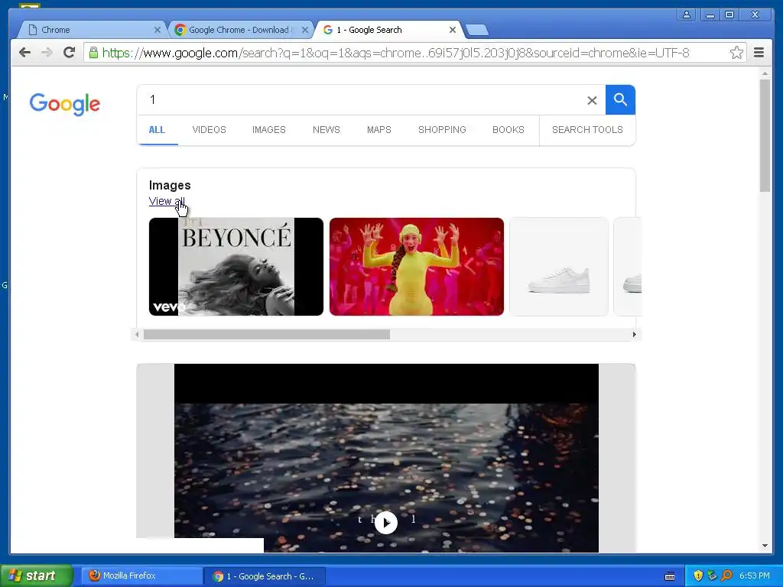Close the '1 - Google Search' tab
The height and width of the screenshot is (587, 783).
pyautogui.click(x=453, y=30)
